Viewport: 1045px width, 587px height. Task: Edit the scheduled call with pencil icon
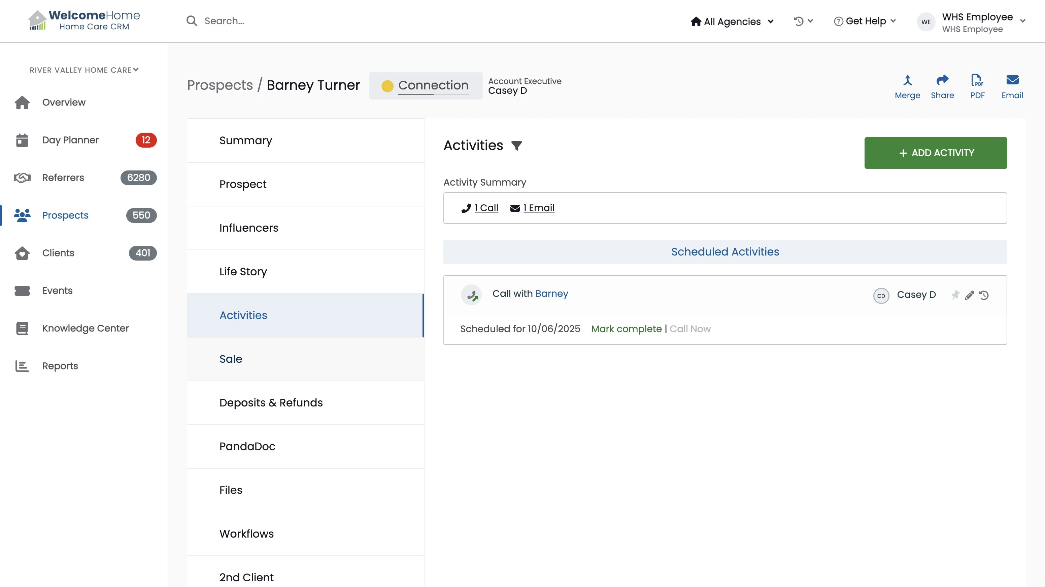click(969, 295)
